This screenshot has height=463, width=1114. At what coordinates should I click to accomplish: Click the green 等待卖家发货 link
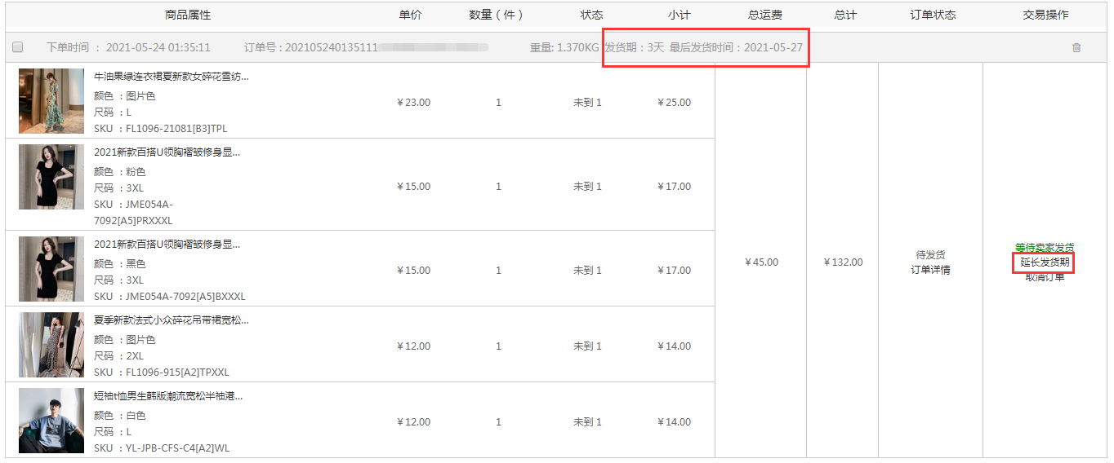(1045, 247)
